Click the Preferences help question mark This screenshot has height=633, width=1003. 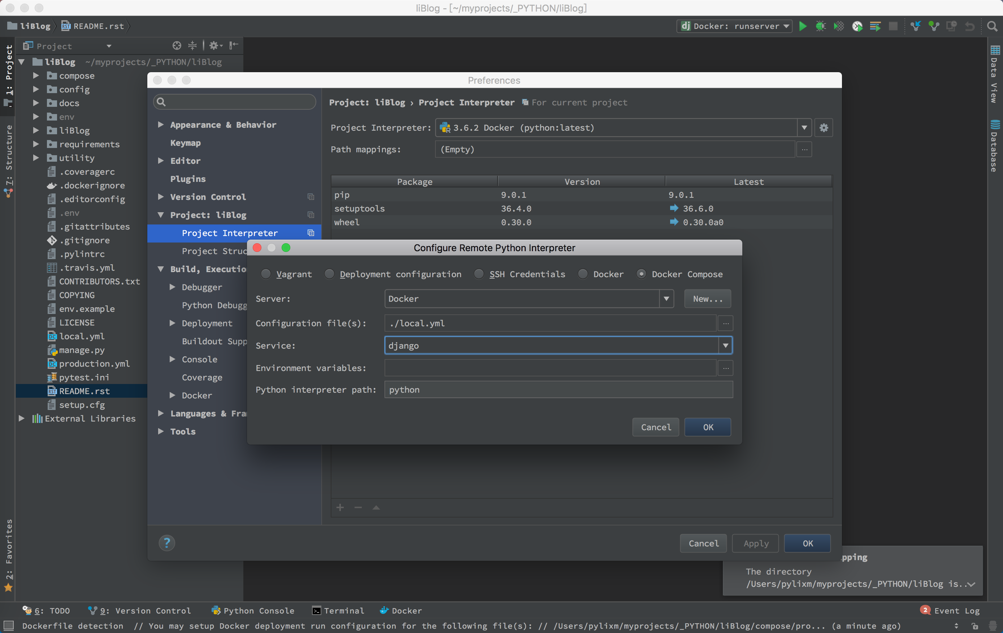166,543
